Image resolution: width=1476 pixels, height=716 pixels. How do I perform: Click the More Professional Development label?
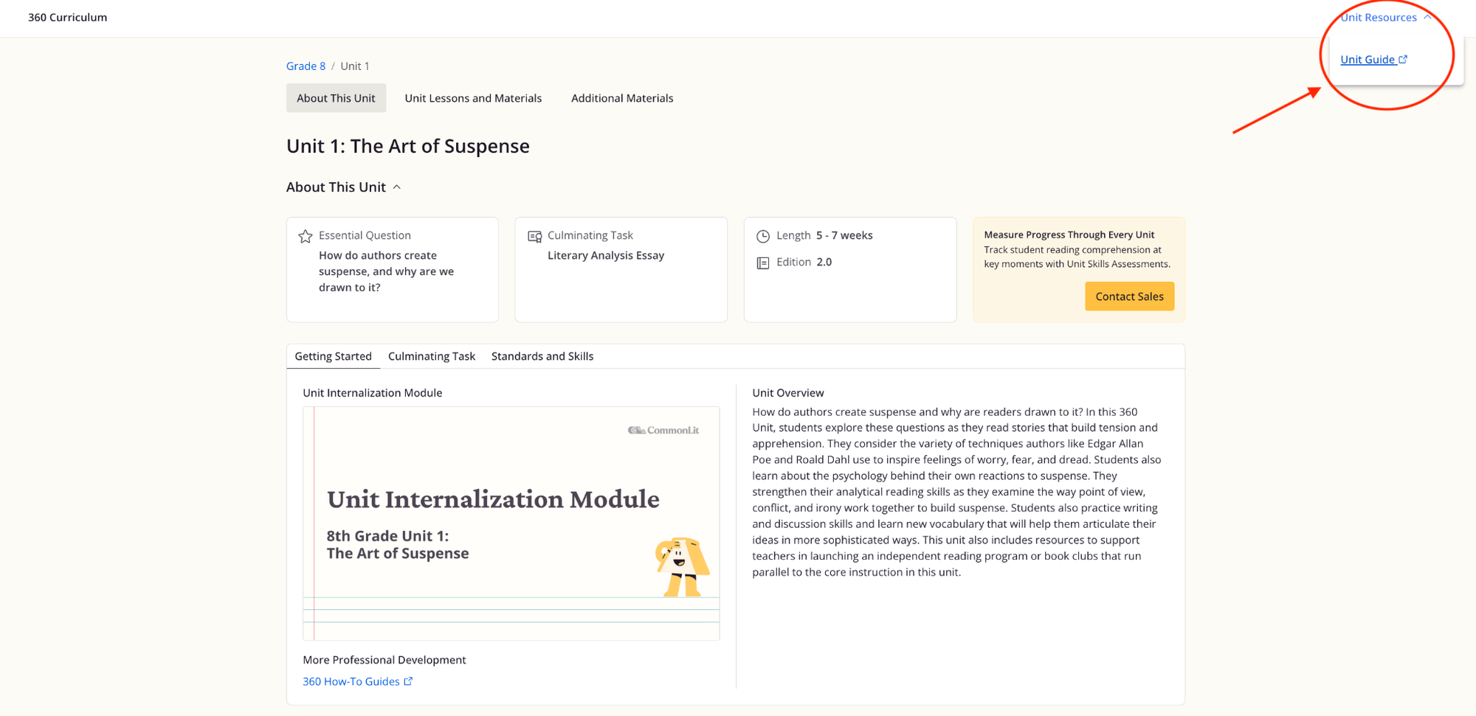(x=384, y=660)
